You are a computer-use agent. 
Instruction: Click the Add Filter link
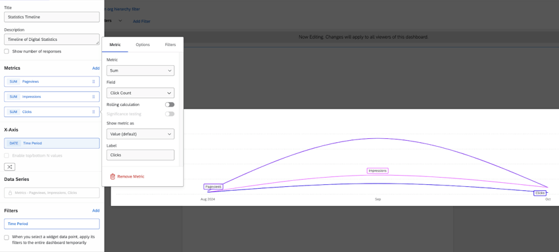click(141, 22)
